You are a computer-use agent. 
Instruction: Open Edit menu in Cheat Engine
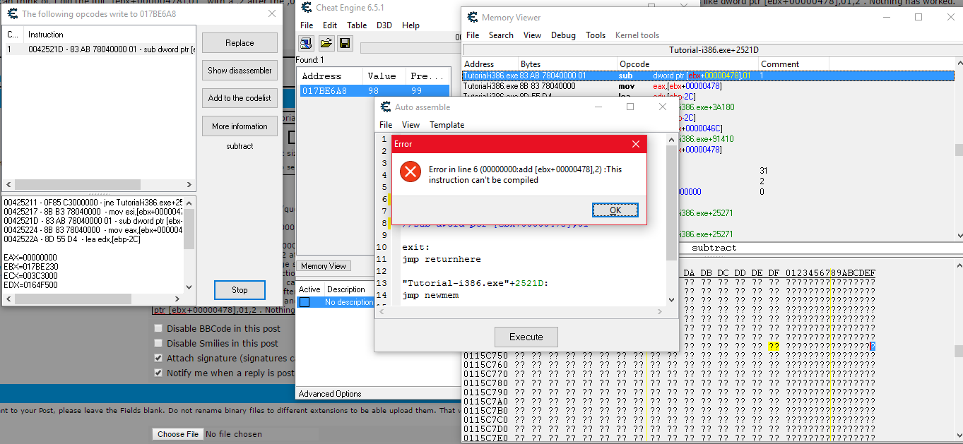pyautogui.click(x=330, y=25)
